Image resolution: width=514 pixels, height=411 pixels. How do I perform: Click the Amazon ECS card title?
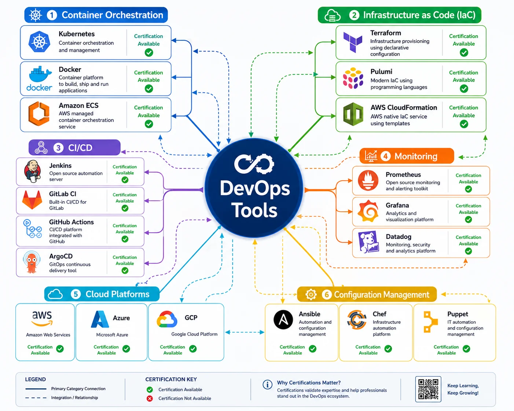78,105
